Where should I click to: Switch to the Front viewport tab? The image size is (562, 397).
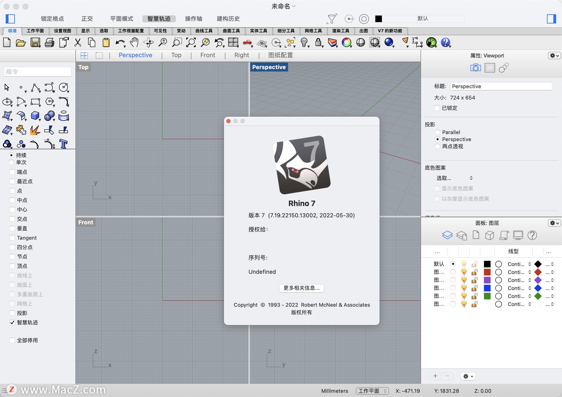click(208, 55)
